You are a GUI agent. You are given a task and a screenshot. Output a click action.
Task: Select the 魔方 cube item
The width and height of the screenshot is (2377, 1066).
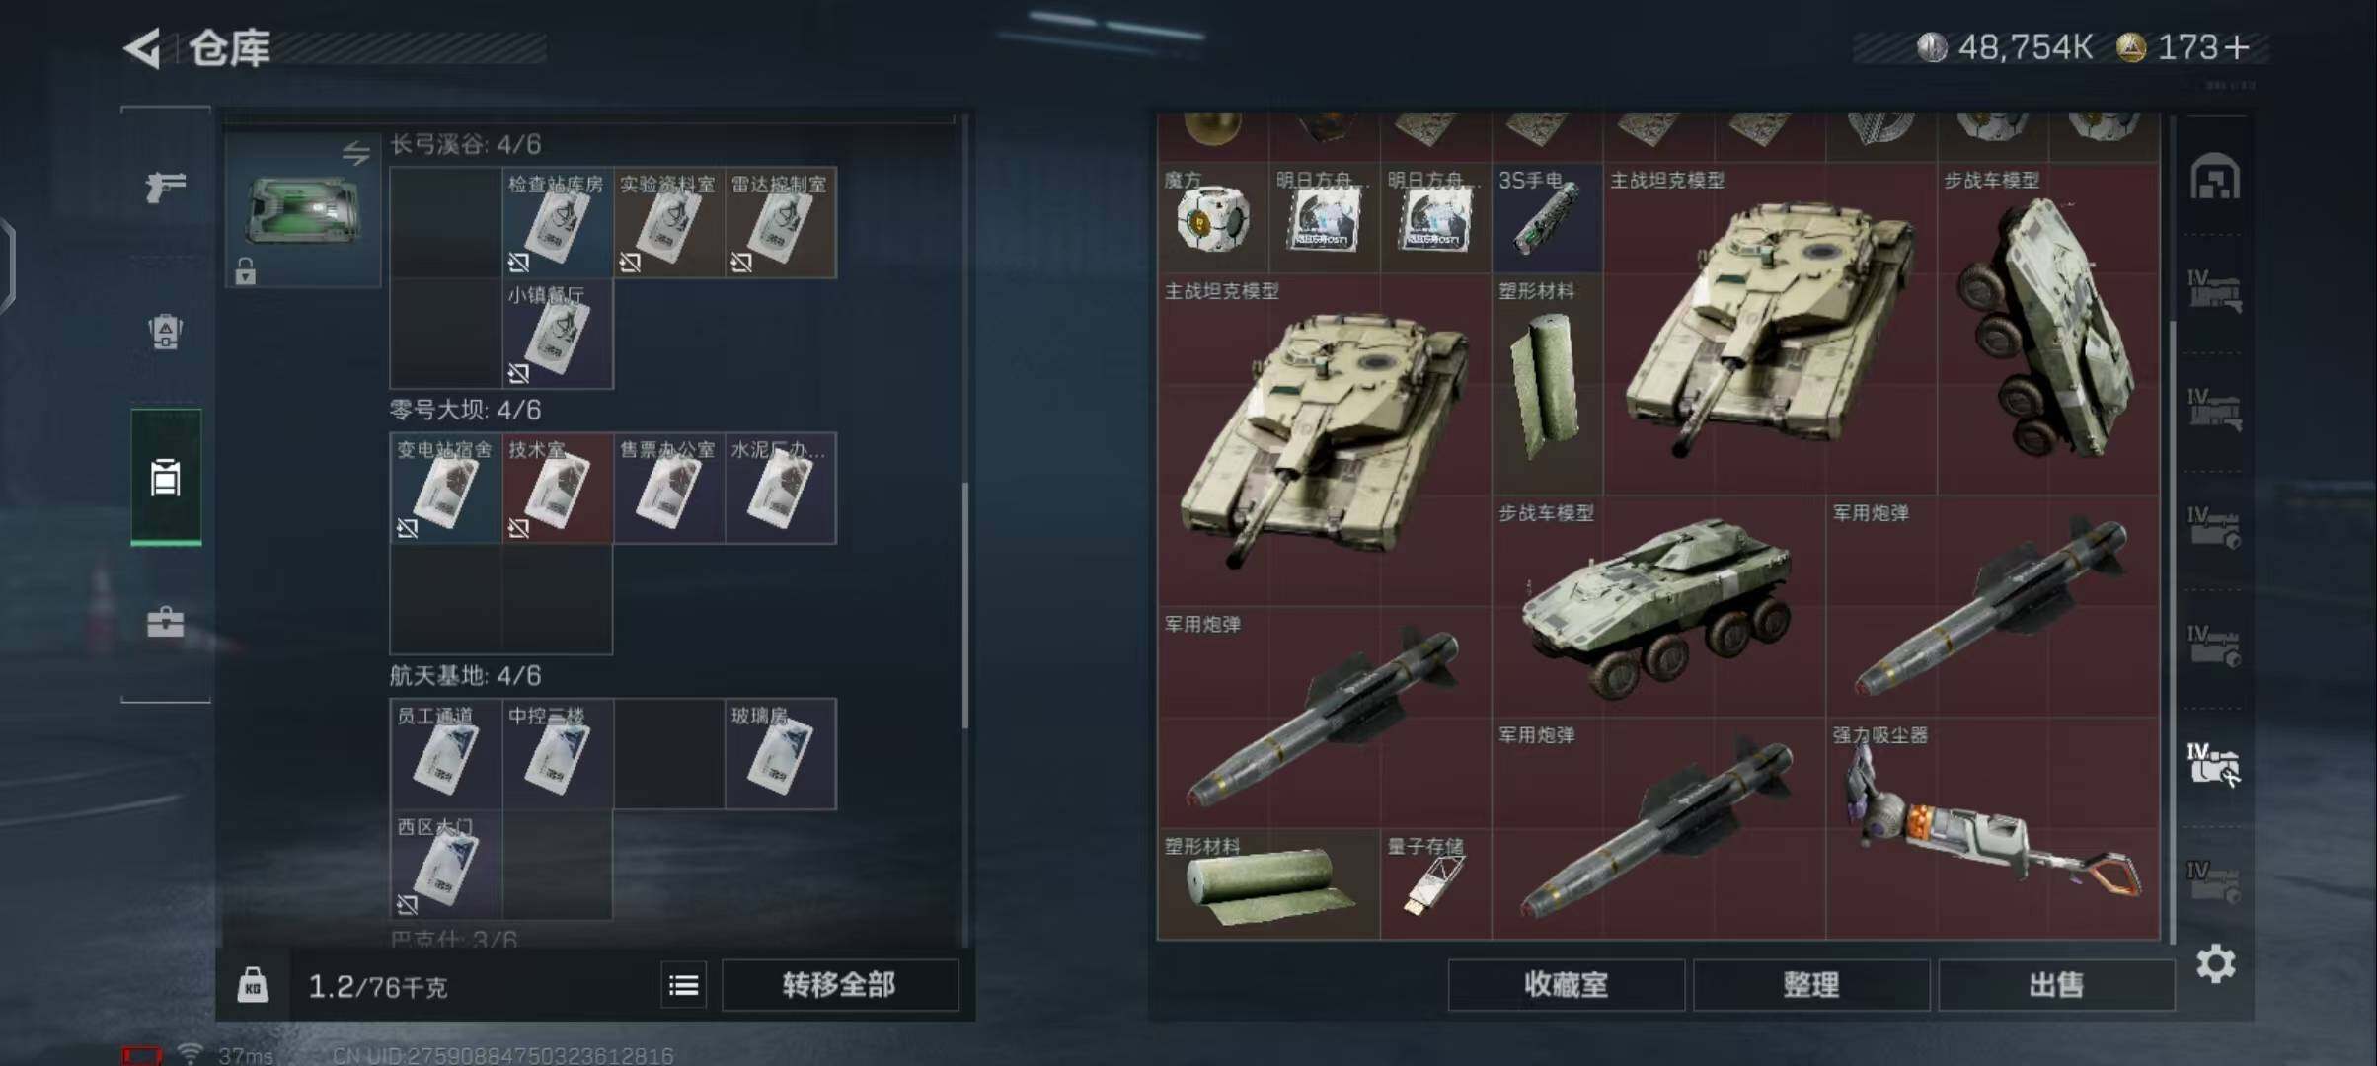click(1213, 217)
